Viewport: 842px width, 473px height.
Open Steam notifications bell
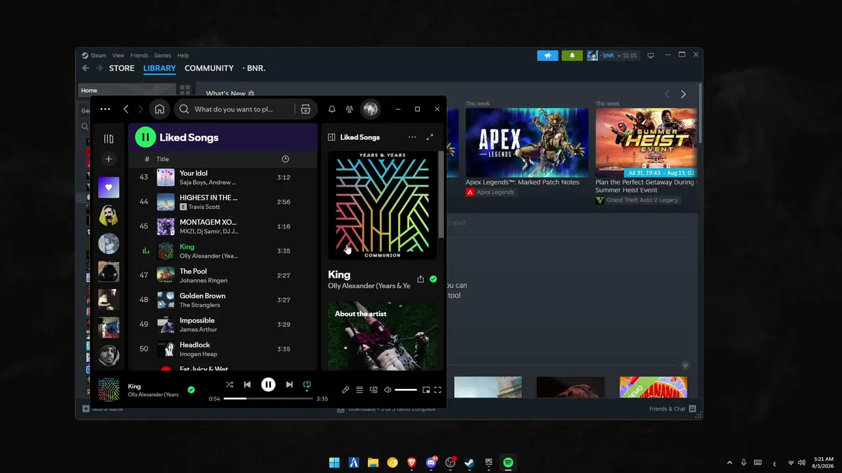(x=572, y=55)
